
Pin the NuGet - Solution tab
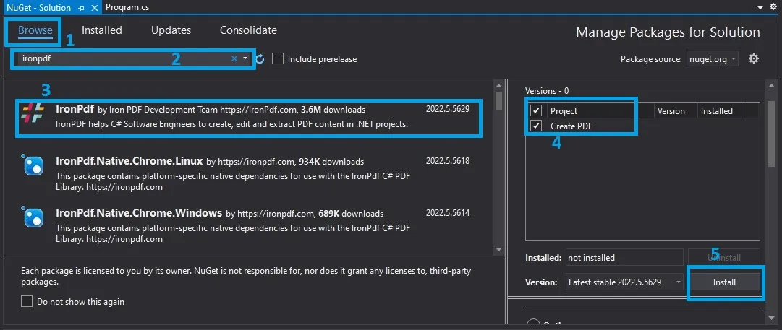(x=82, y=7)
